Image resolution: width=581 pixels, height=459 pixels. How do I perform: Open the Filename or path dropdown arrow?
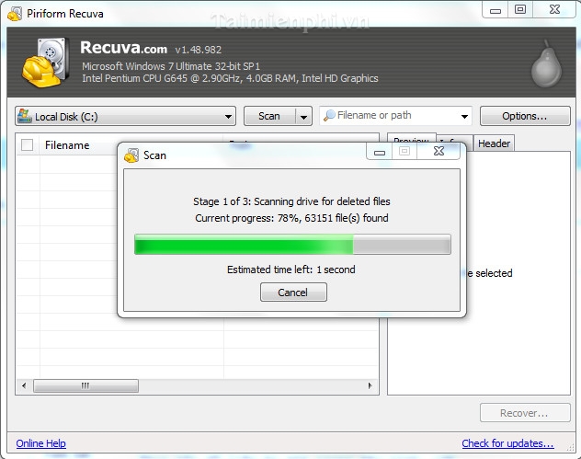[x=464, y=117]
